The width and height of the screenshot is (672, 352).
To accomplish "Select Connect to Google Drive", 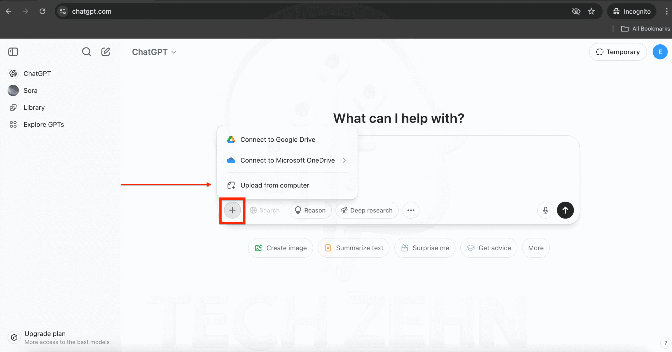I will [287, 140].
